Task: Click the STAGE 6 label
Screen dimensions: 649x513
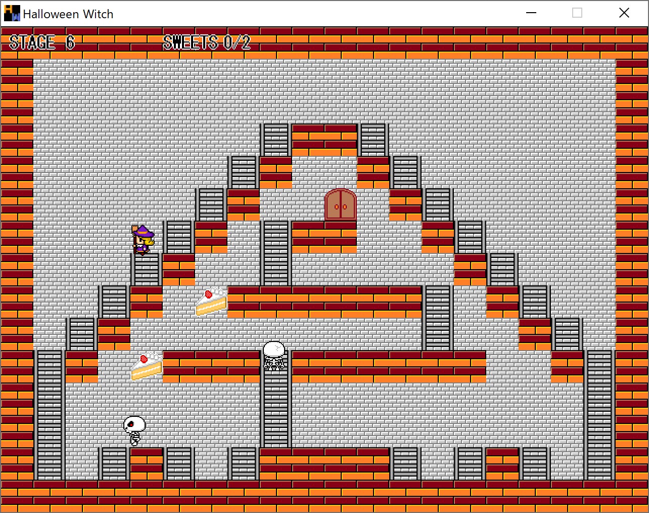Action: coord(42,42)
